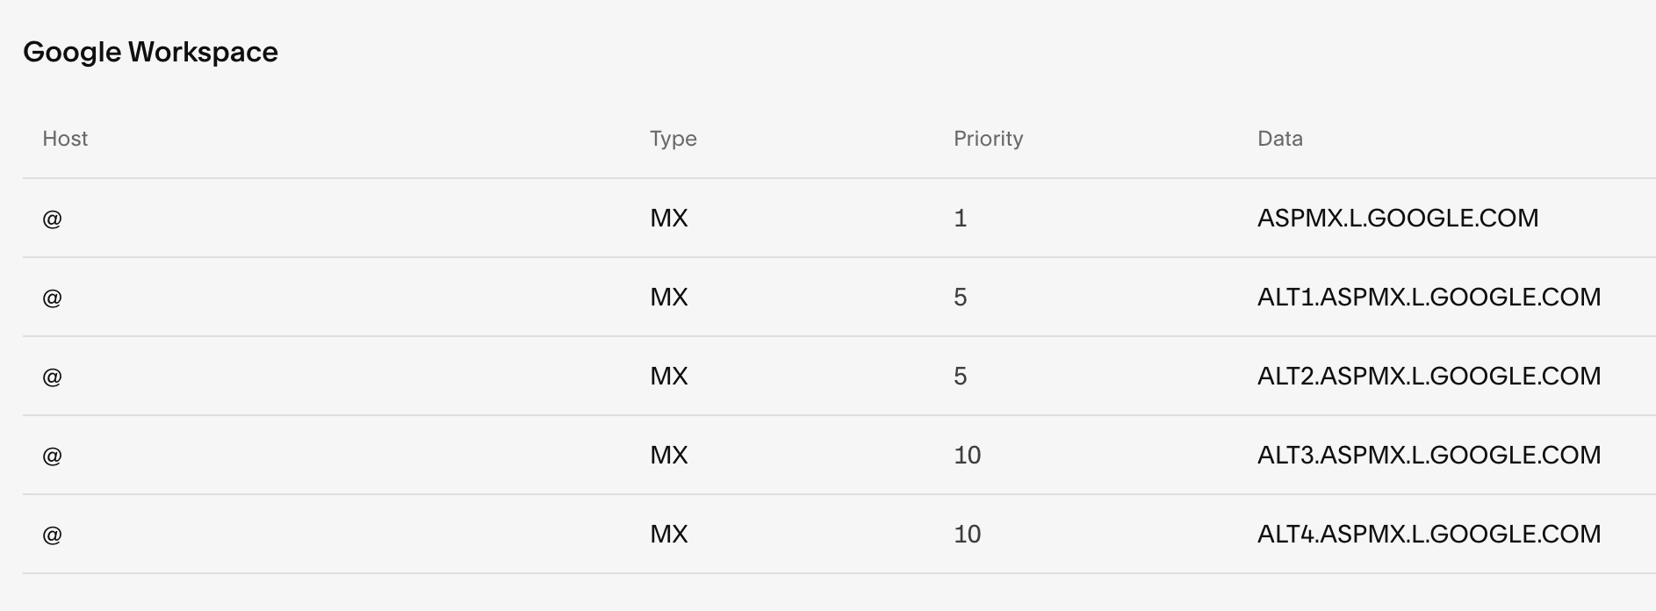This screenshot has height=611, width=1656.
Task: Select the ALT2.ASPMX.L.GOOGLE.COM data value
Action: click(1429, 377)
